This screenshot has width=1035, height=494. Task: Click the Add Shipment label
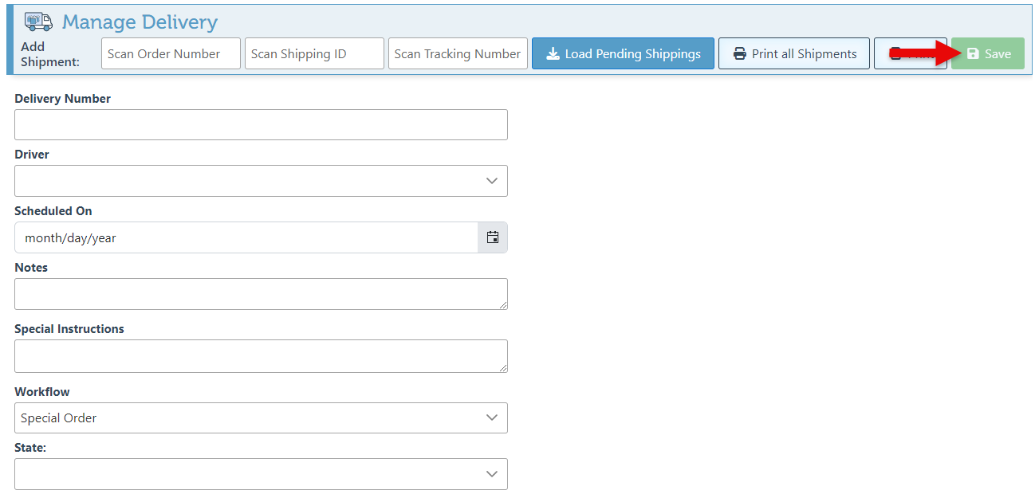tap(49, 54)
